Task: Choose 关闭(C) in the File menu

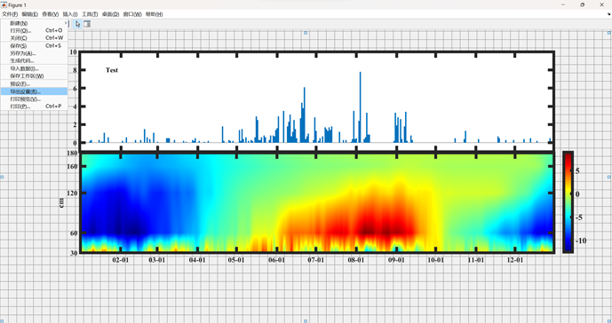Action: tap(34, 38)
